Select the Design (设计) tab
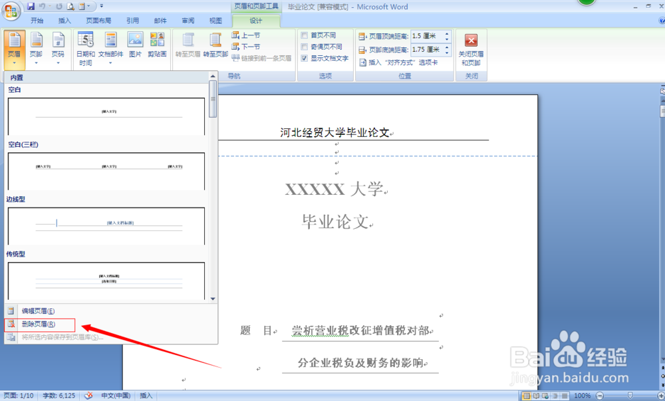The width and height of the screenshot is (665, 401). click(256, 21)
